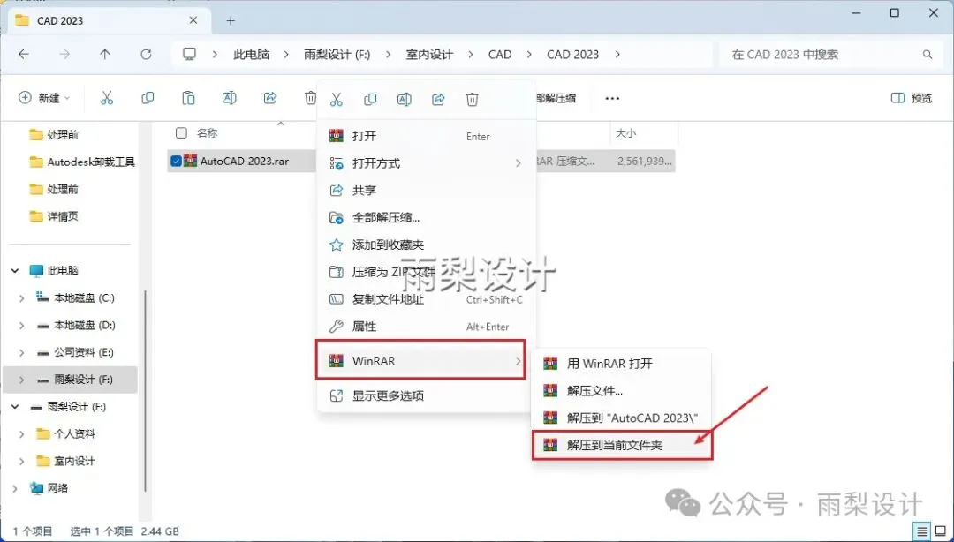
Task: Click the computer icon in address bar
Action: click(190, 54)
